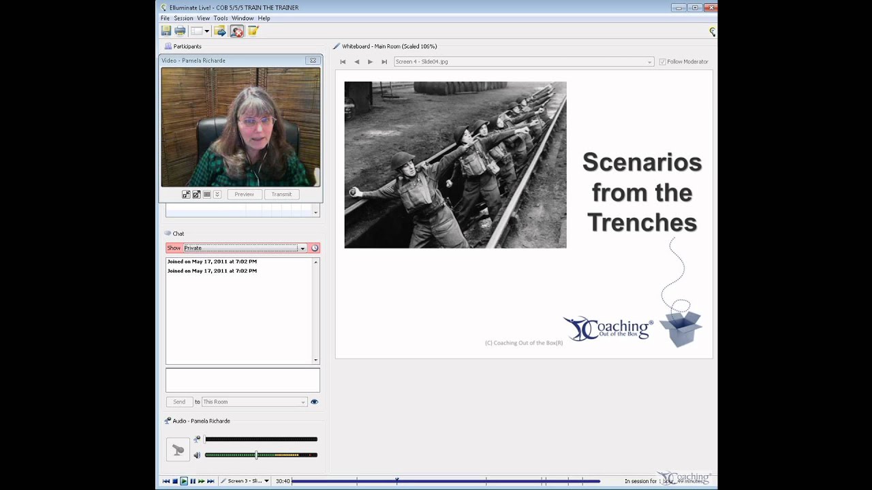Click the chat history scroll down arrow
The width and height of the screenshot is (872, 490).
315,360
